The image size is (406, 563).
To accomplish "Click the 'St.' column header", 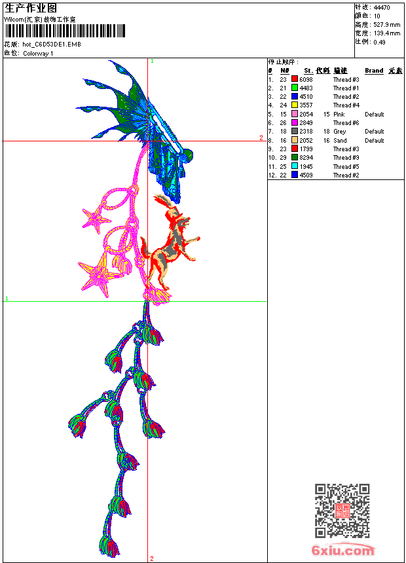I will click(x=308, y=71).
